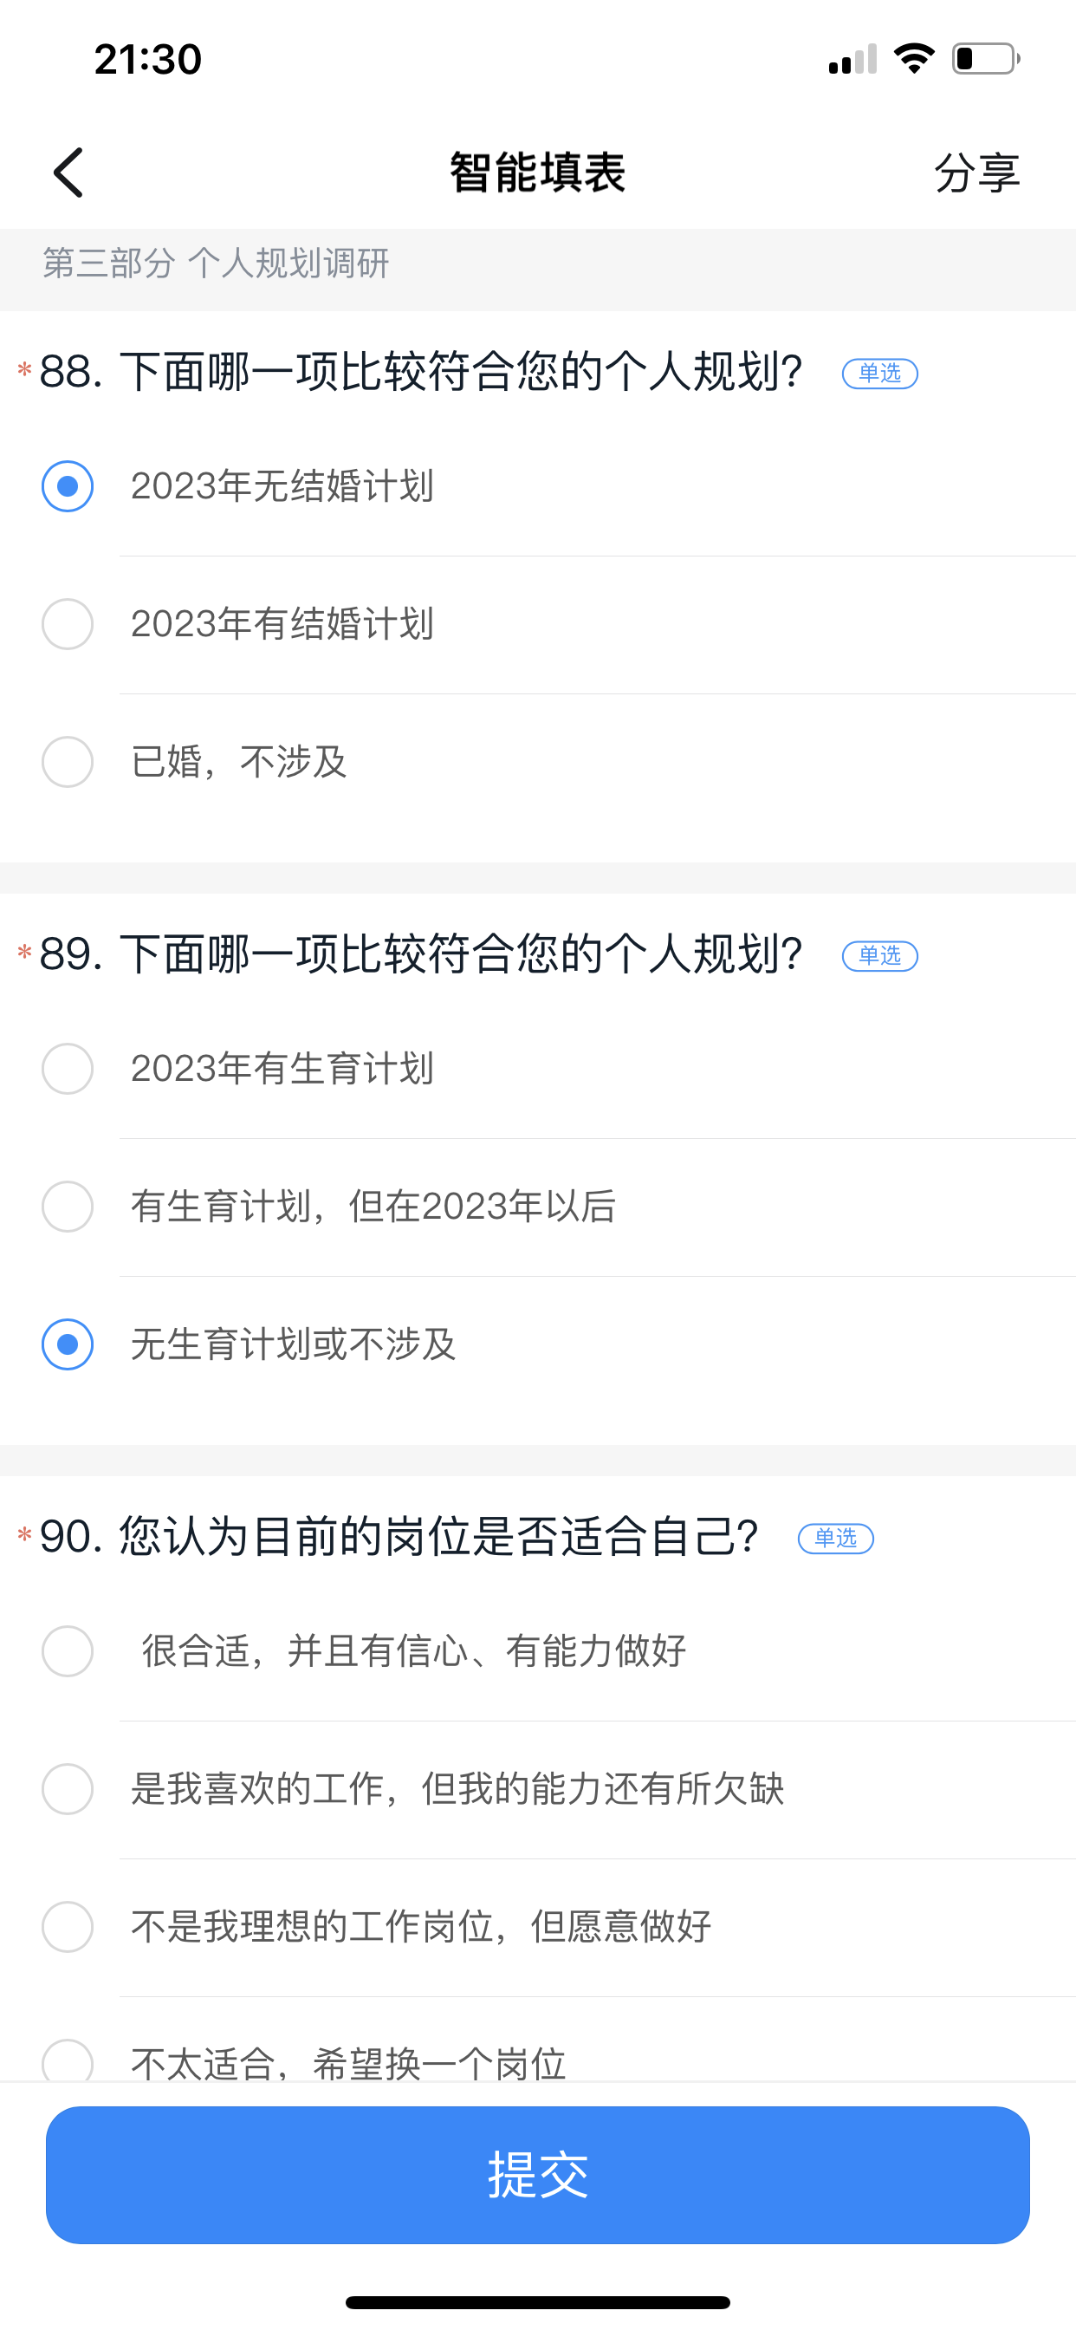The image size is (1076, 2330).
Task: Choose 2023年有结婚计划 radio option
Action: (x=68, y=624)
